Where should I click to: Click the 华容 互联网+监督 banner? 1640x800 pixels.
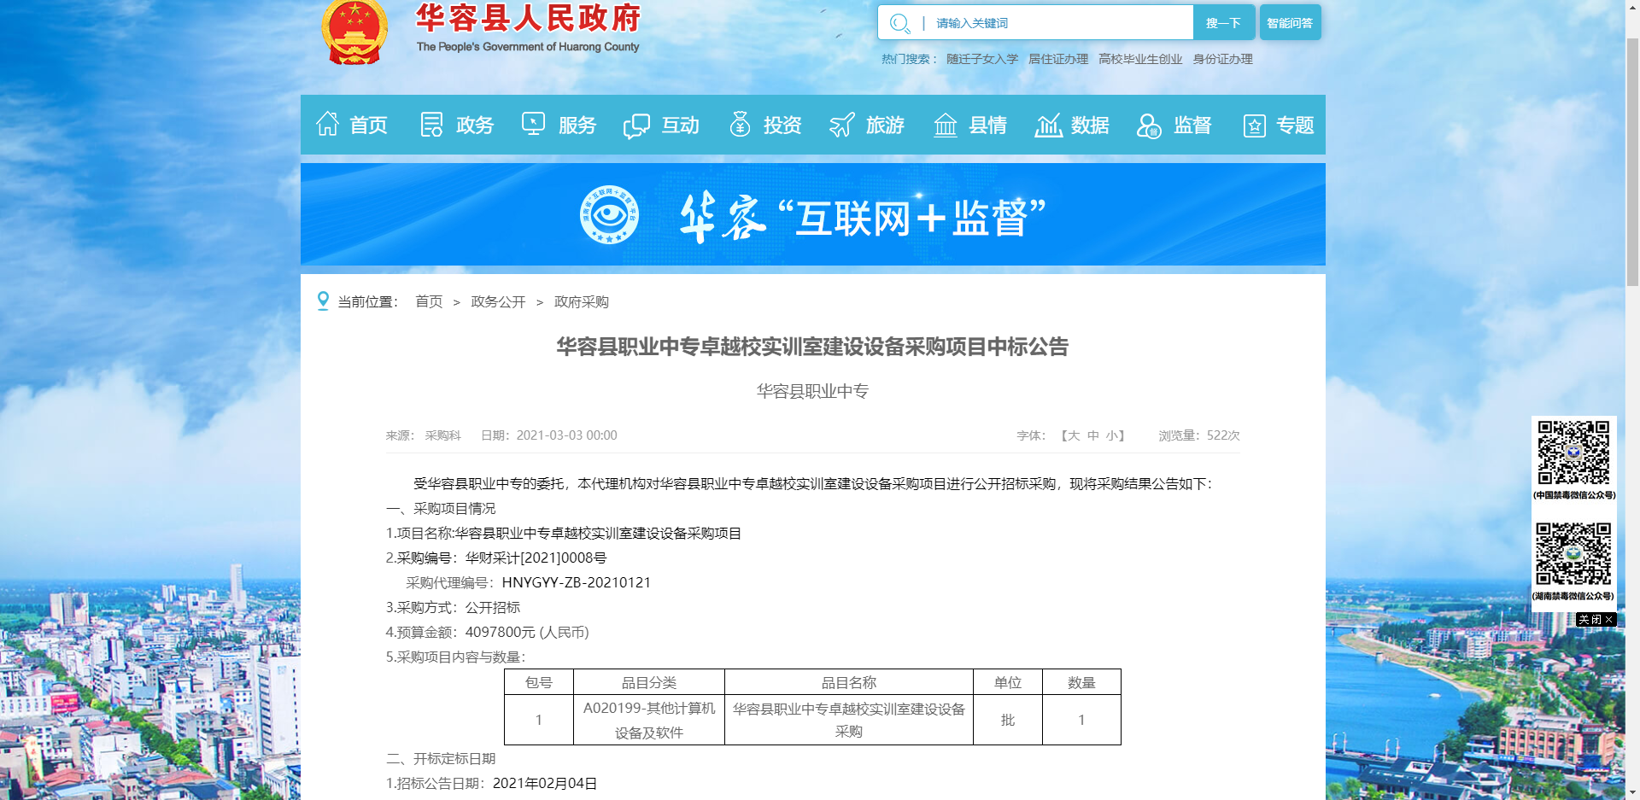coord(812,214)
